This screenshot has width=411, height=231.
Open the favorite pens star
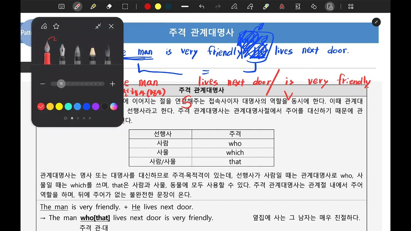coord(56,26)
